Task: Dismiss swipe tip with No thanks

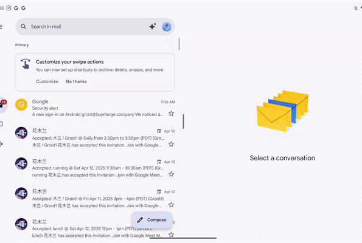Action: tap(76, 81)
